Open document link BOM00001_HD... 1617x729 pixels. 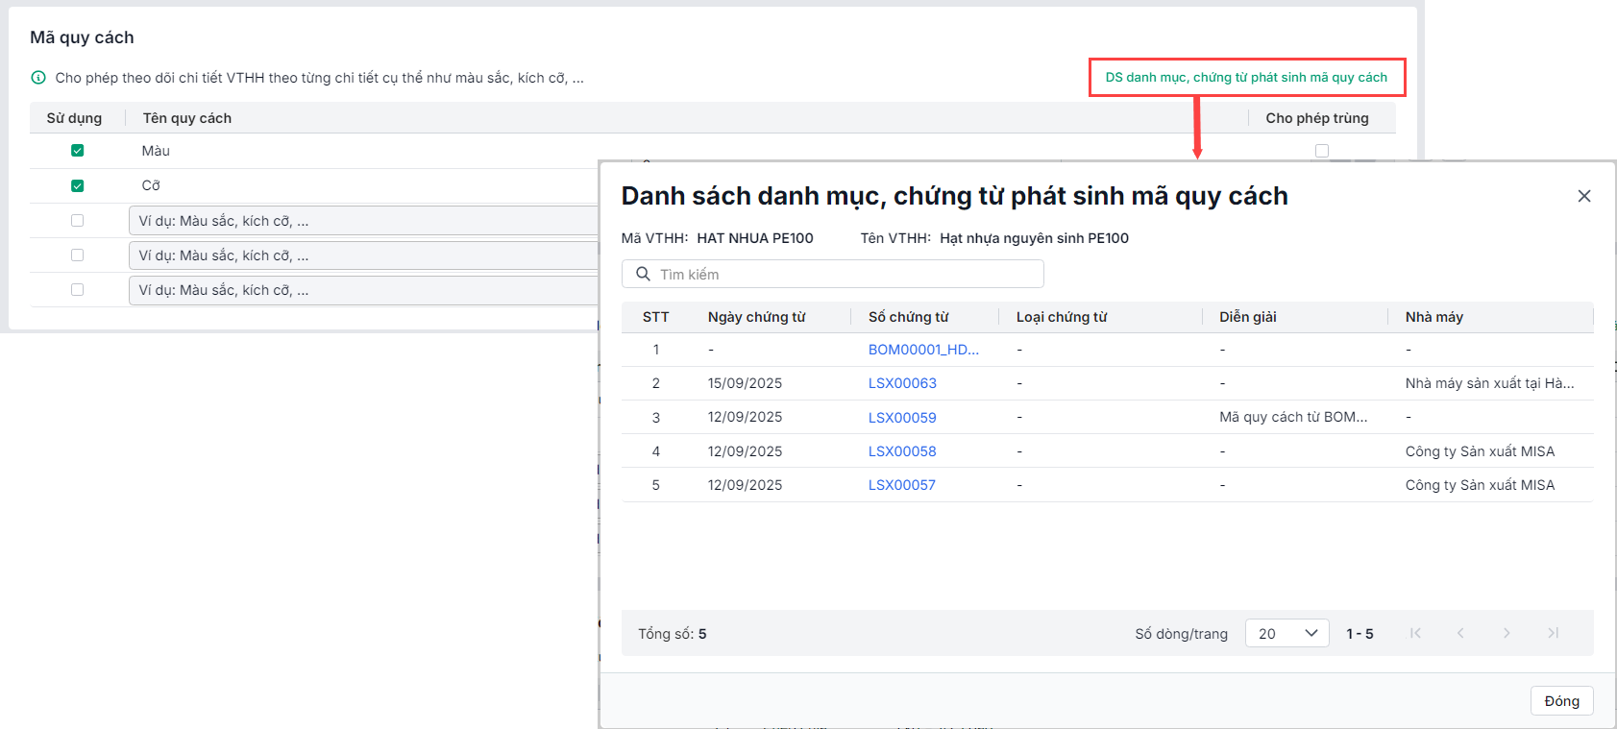tap(923, 350)
